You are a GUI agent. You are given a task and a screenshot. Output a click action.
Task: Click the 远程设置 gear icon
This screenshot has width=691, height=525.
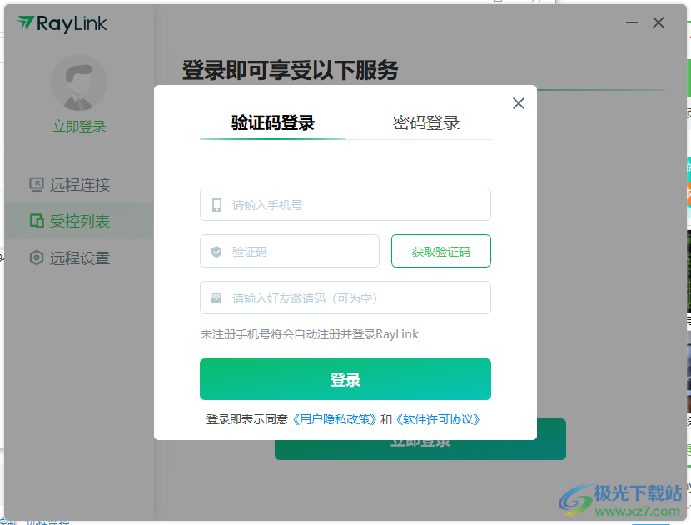click(x=37, y=257)
